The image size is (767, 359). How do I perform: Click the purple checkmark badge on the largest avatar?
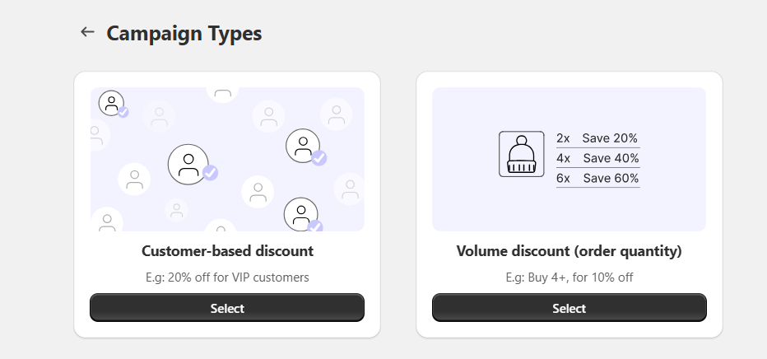(211, 172)
